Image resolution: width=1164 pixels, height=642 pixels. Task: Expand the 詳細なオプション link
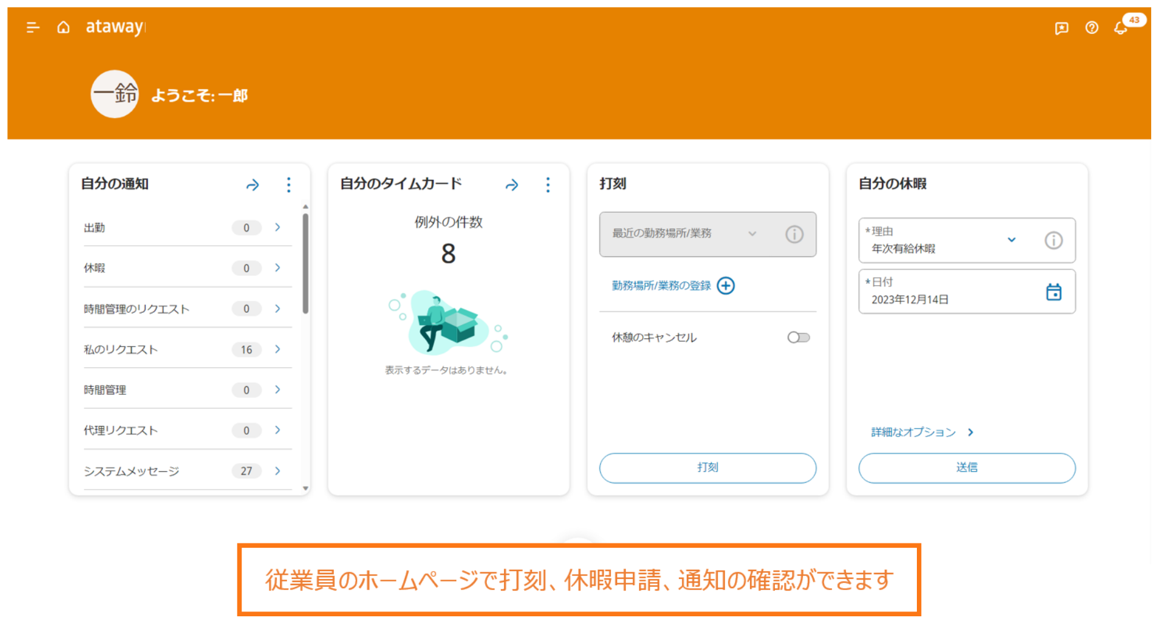(921, 432)
